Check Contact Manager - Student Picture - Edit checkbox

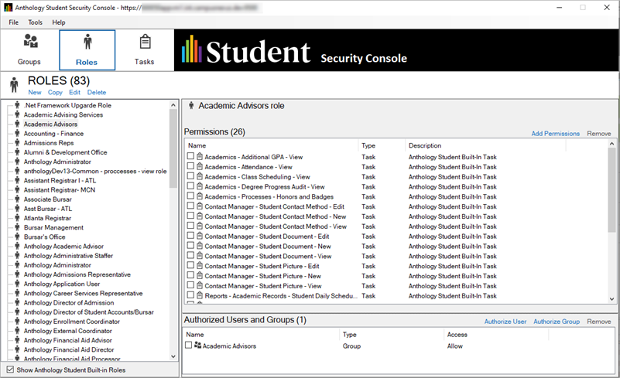(190, 265)
